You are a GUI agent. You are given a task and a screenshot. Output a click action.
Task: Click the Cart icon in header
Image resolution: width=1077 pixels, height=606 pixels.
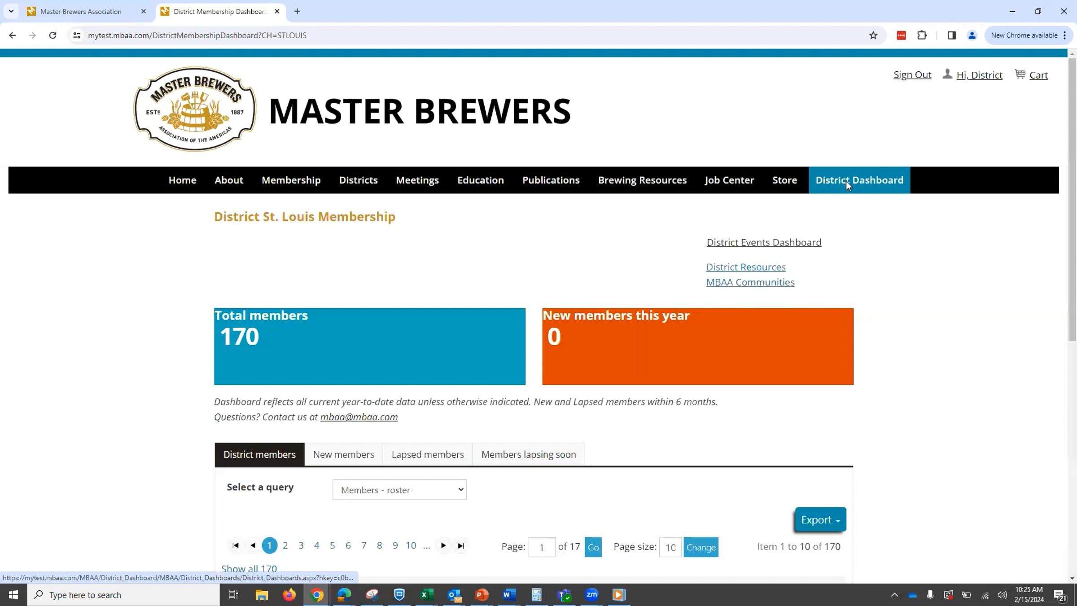pyautogui.click(x=1020, y=75)
